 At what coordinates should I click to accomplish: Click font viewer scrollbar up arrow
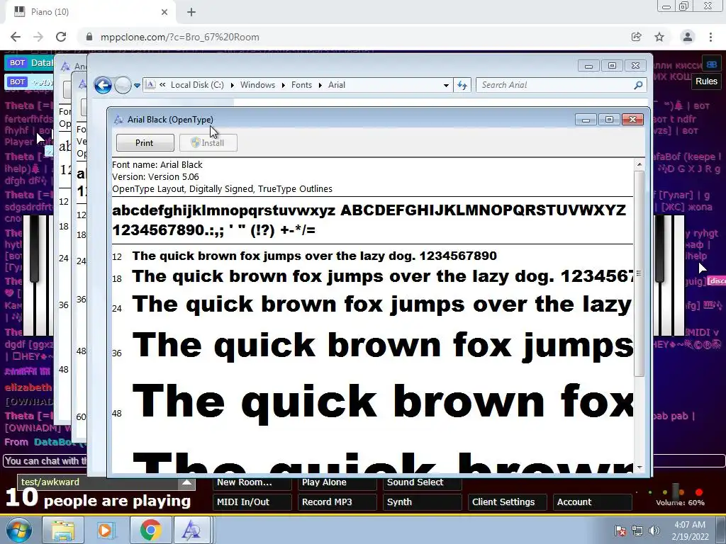pyautogui.click(x=640, y=164)
